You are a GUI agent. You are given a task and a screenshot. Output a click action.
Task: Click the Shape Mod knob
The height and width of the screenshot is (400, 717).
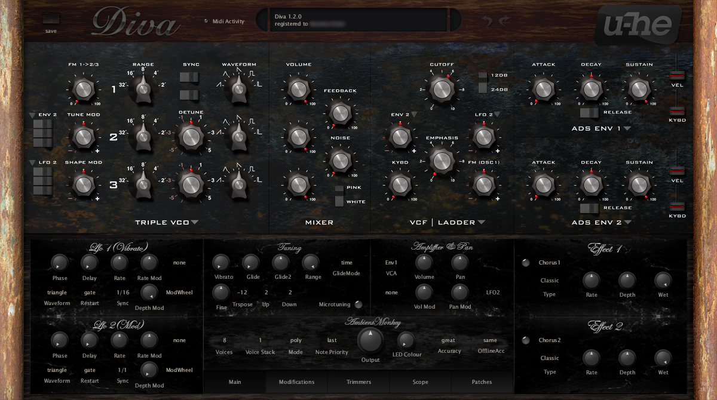point(84,184)
